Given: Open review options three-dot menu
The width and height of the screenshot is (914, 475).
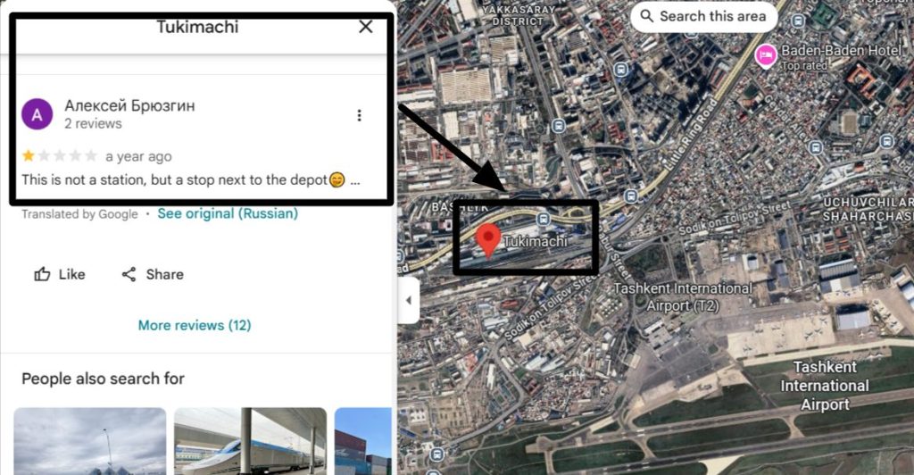Looking at the screenshot, I should [x=359, y=115].
